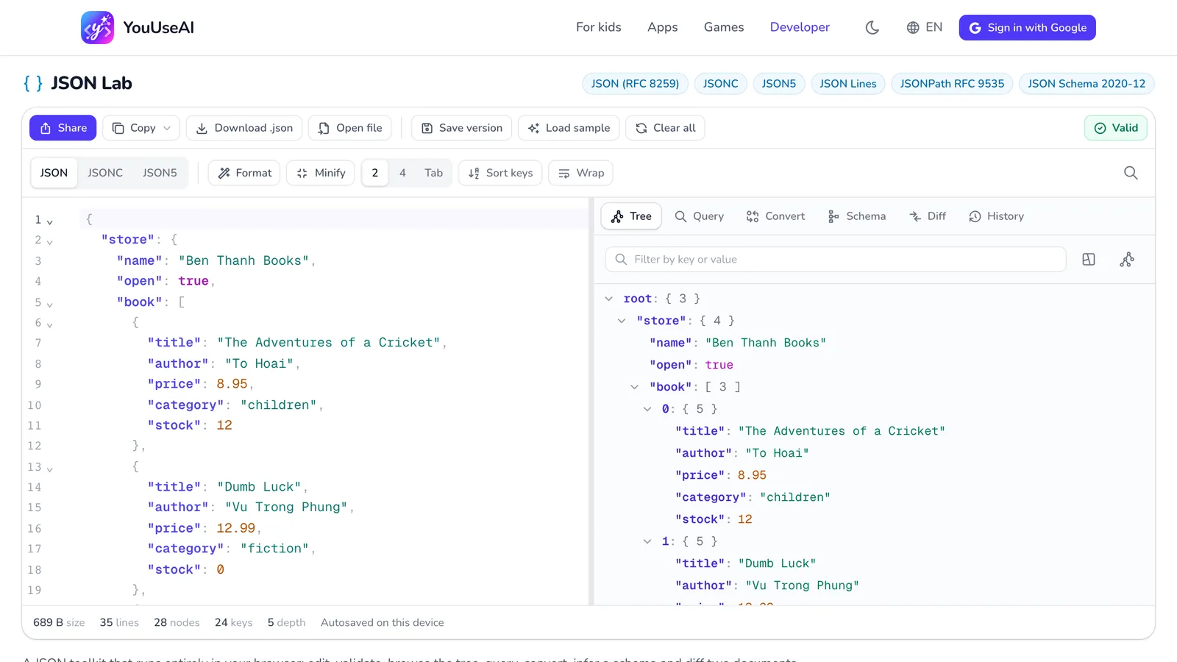
Task: Clear all editor content
Action: click(x=666, y=128)
